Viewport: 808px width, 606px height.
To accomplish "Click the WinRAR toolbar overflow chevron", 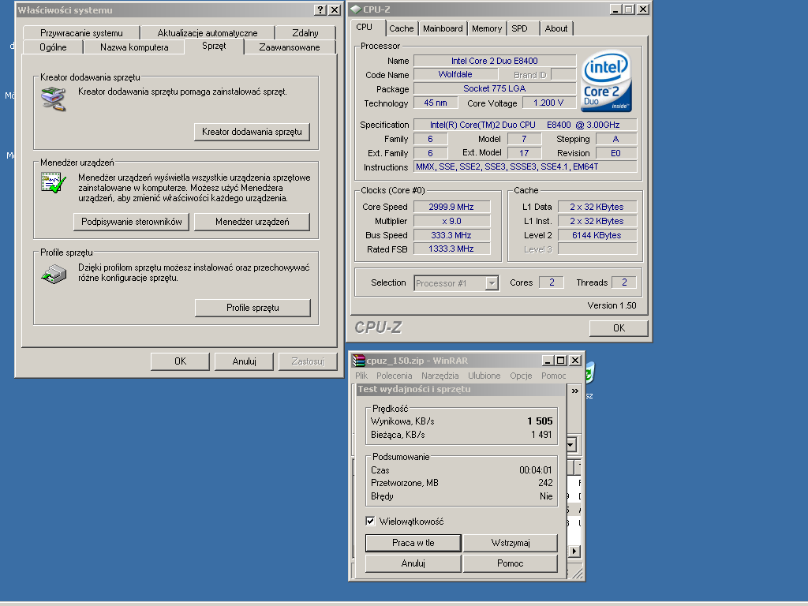I will click(574, 391).
